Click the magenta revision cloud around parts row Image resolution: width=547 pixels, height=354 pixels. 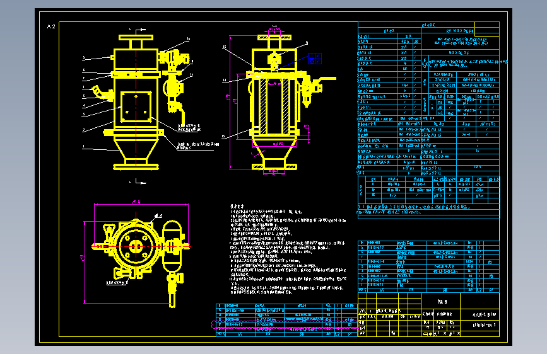click(285, 325)
